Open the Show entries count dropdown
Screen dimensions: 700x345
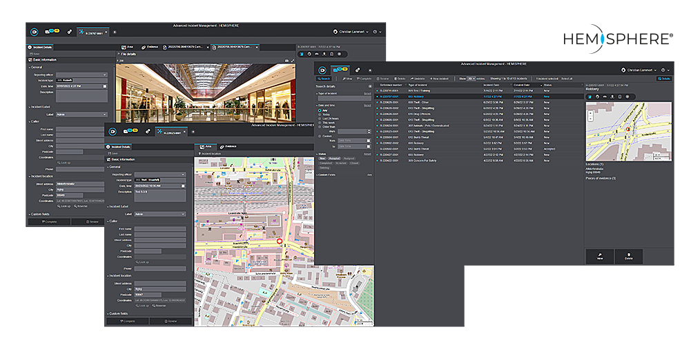coord(471,79)
